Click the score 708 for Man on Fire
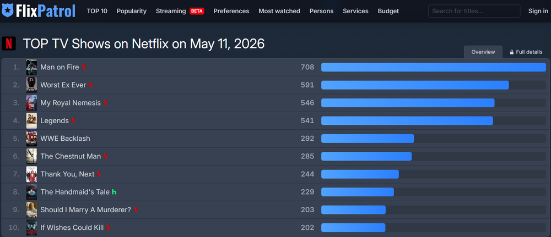The height and width of the screenshot is (237, 551). pos(307,67)
